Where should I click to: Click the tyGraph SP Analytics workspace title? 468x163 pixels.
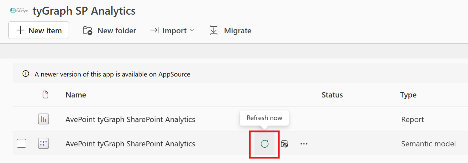tap(84, 11)
